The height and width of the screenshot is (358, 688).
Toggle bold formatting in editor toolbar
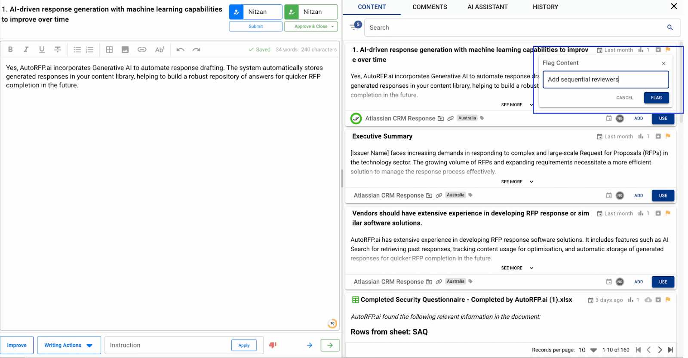[x=10, y=49]
